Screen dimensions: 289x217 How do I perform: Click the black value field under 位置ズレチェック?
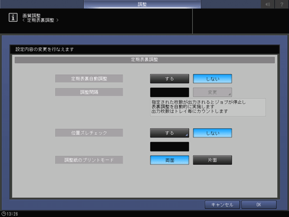169,147
